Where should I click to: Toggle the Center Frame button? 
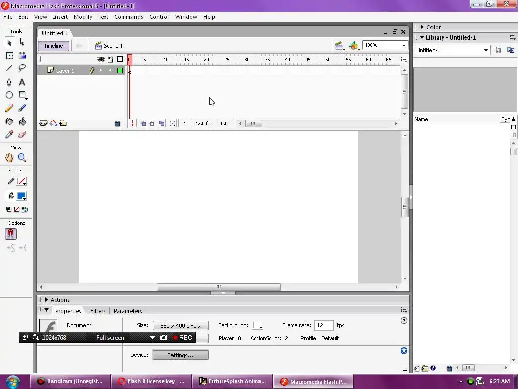click(x=132, y=124)
